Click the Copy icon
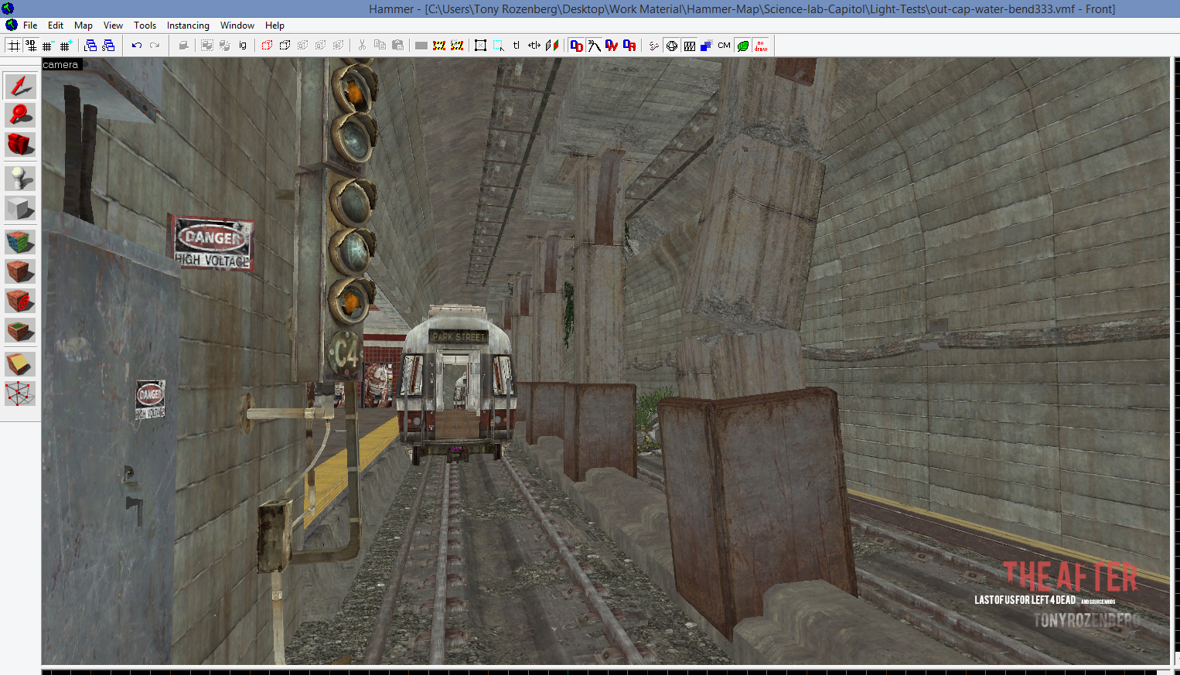Image resolution: width=1180 pixels, height=675 pixels. click(x=380, y=46)
